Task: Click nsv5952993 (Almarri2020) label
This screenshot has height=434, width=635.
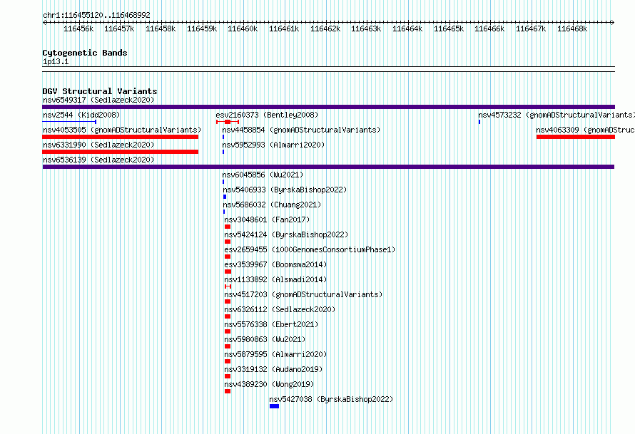Action: pos(273,145)
